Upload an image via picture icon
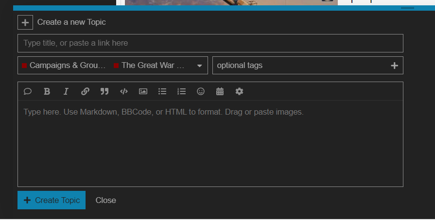The height and width of the screenshot is (220, 435). tap(143, 91)
